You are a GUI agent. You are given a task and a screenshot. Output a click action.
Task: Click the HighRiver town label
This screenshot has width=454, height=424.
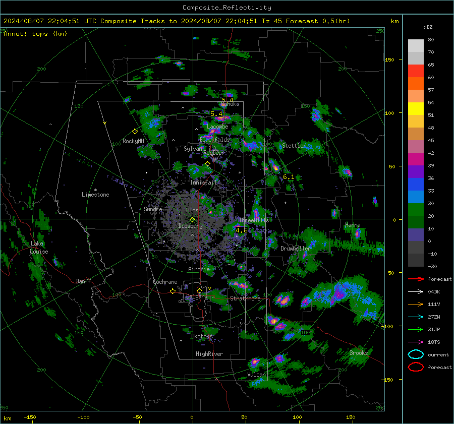(209, 354)
